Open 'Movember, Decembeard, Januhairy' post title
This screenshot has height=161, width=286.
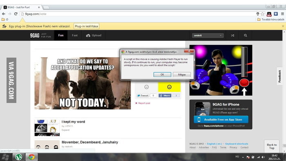(x=90, y=142)
